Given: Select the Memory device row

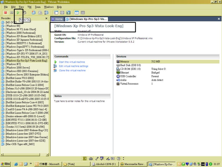Looking at the screenshot, I should tap(168, 62).
